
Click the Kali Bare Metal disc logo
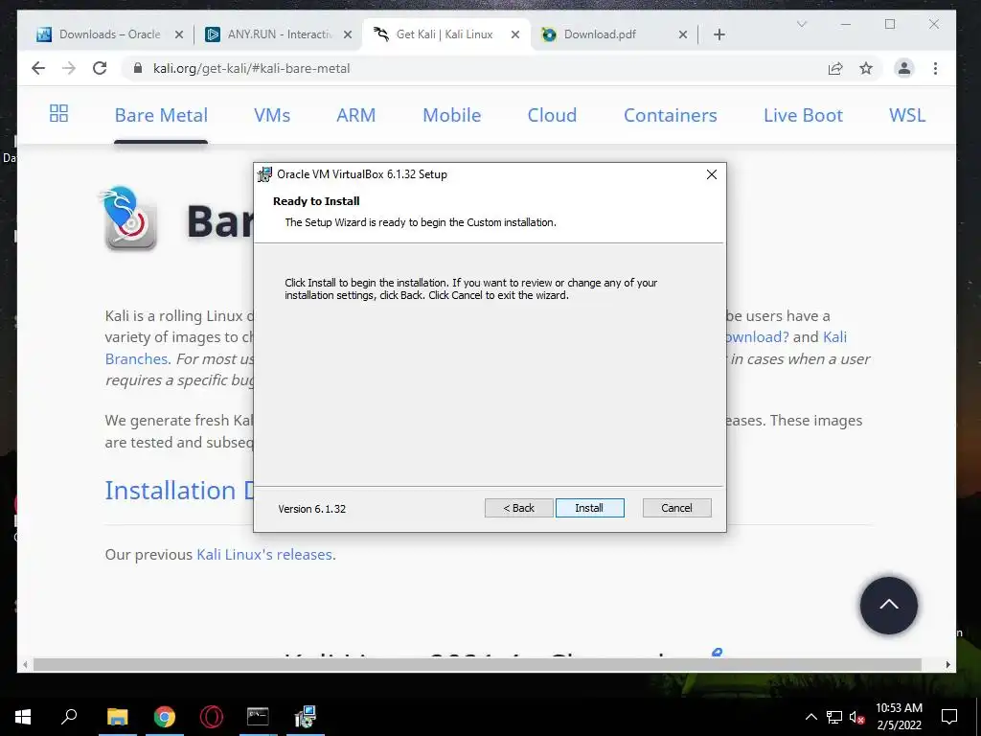(x=128, y=218)
